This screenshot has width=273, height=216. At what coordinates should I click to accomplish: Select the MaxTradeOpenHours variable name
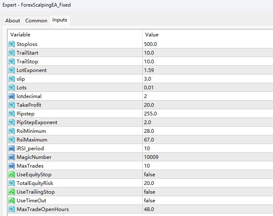[43, 209]
